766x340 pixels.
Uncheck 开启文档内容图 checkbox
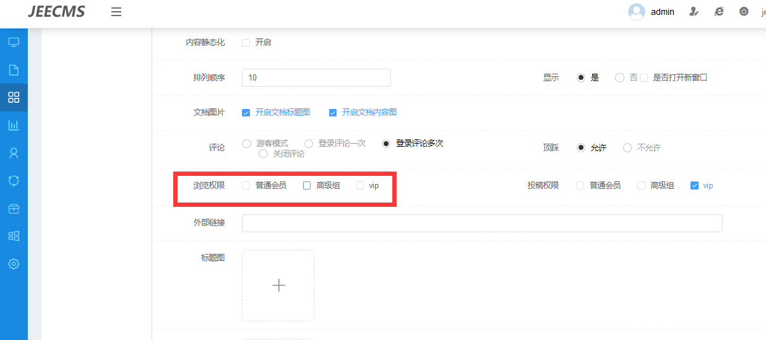click(x=332, y=113)
